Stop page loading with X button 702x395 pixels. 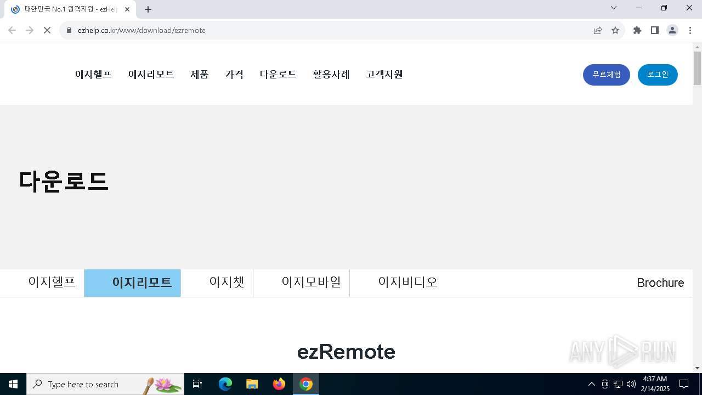[47, 30]
